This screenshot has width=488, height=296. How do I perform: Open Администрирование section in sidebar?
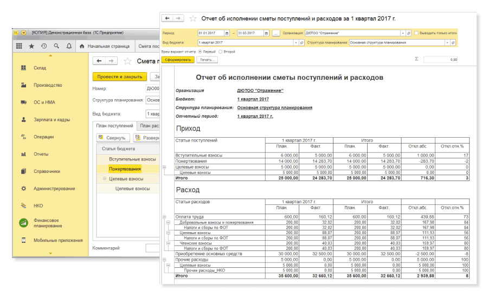coord(54,189)
